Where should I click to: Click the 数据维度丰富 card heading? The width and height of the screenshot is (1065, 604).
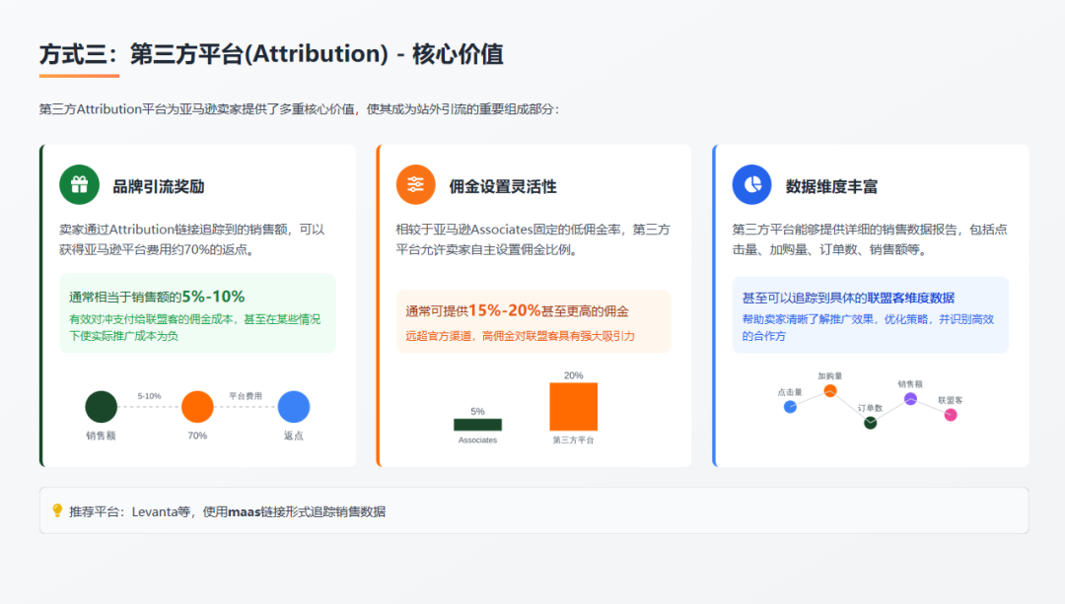tap(831, 186)
